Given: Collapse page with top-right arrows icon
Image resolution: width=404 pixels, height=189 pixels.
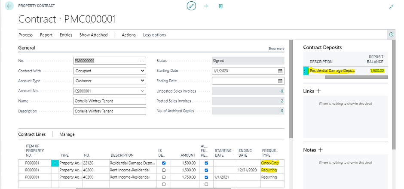Looking at the screenshot, I should point(392,7).
